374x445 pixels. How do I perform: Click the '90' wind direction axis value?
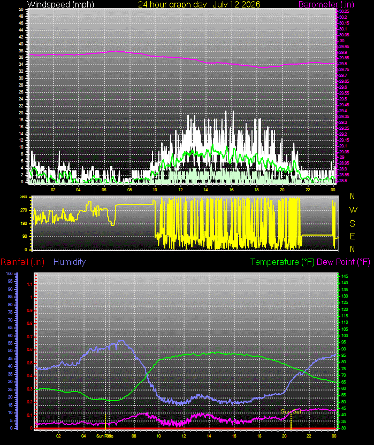coord(25,237)
